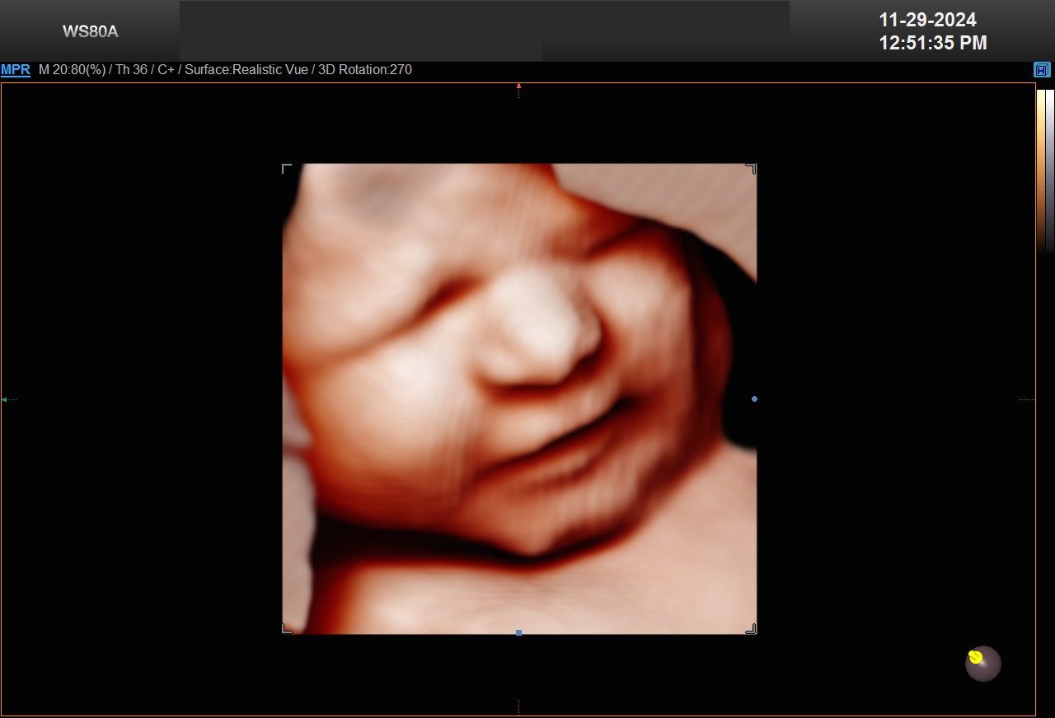Click the blue dot handle right of image
Screen dimensions: 1055x718
(754, 399)
